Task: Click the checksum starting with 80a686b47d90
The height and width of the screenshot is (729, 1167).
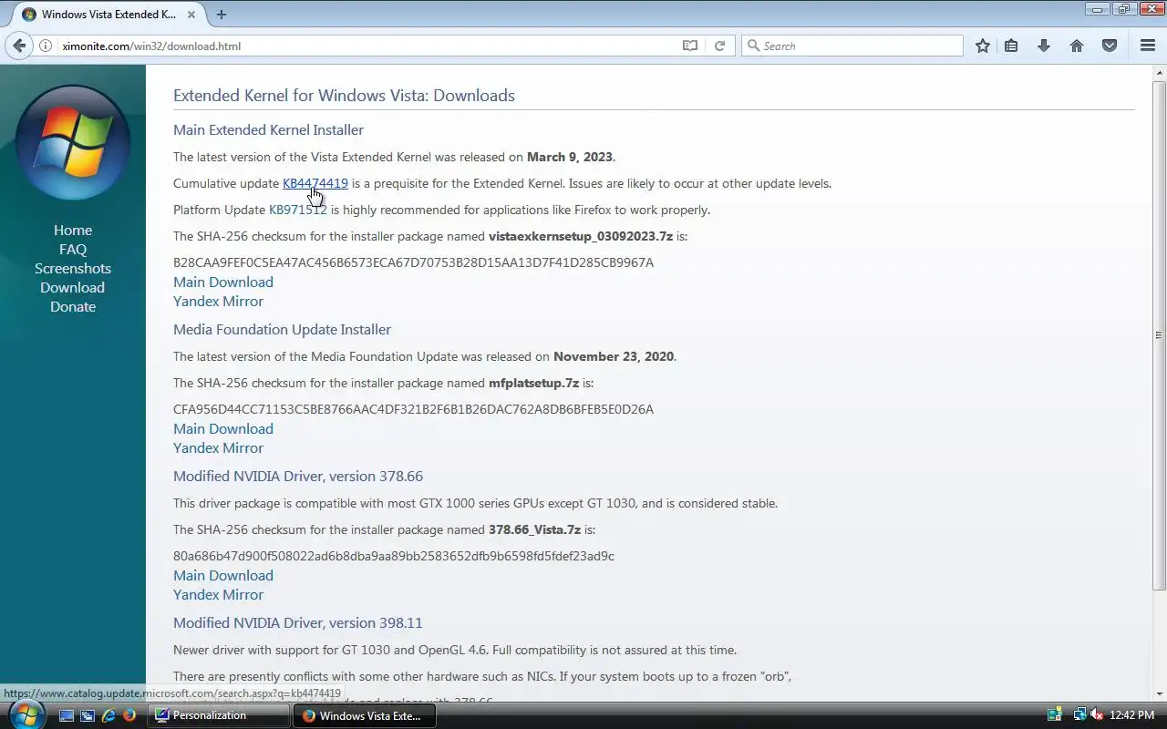Action: 394,556
